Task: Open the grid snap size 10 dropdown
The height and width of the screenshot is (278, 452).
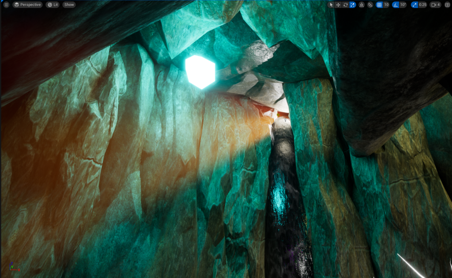Action: click(x=386, y=5)
